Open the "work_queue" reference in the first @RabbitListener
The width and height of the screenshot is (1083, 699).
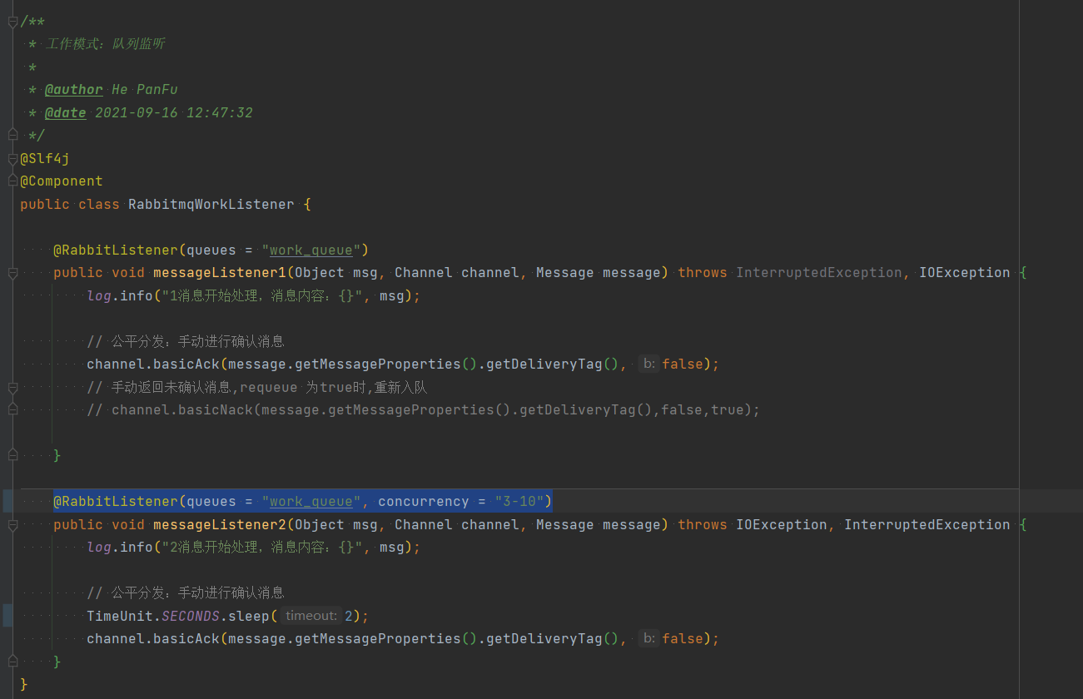(311, 250)
